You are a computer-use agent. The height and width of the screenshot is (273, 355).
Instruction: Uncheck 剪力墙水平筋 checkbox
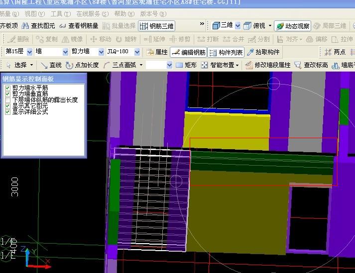click(7, 88)
